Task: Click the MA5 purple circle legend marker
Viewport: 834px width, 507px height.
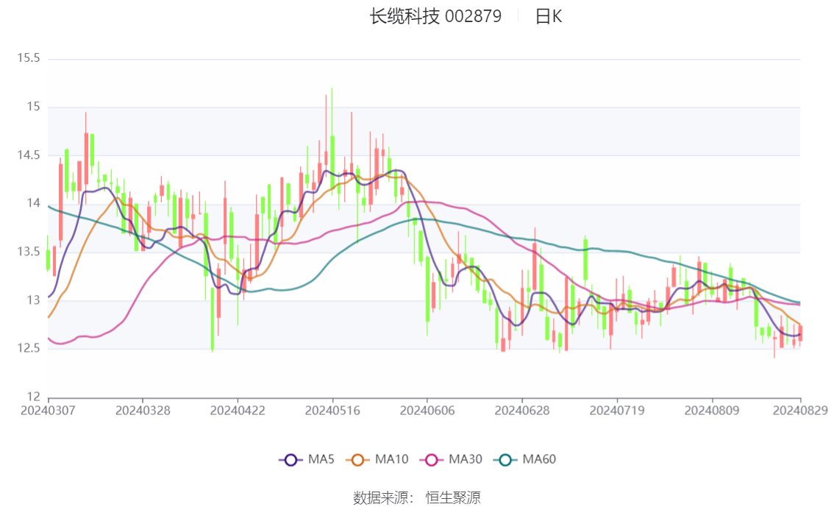Action: [291, 460]
